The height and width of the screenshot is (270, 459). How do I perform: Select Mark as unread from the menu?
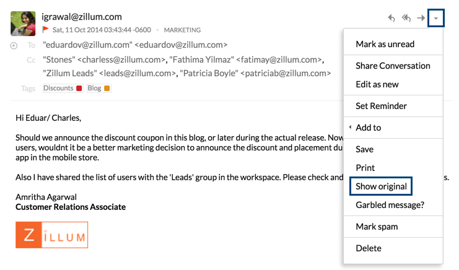point(385,44)
